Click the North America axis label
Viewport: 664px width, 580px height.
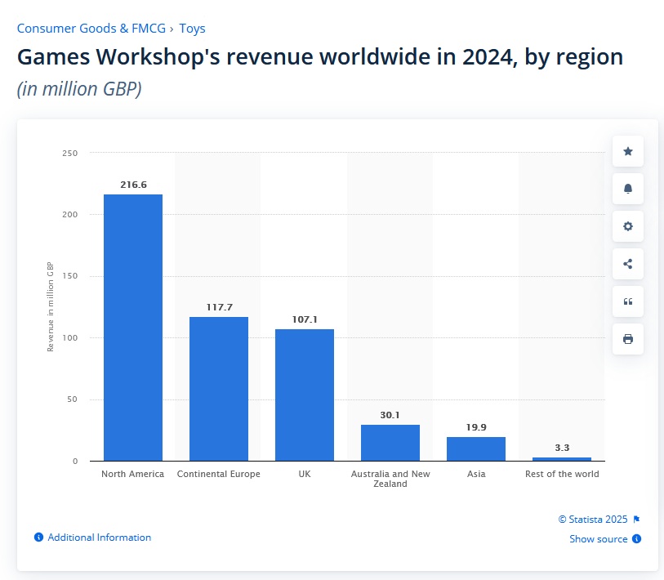click(x=132, y=474)
